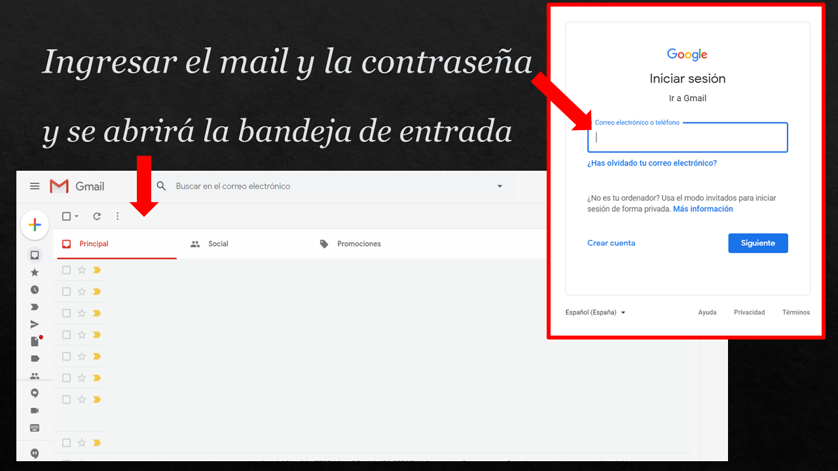The width and height of the screenshot is (838, 471).
Task: Open Sent via the paper plane icon
Action: (x=35, y=324)
